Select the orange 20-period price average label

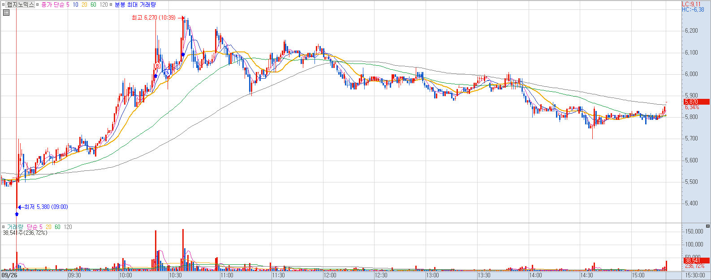[x=84, y=4]
